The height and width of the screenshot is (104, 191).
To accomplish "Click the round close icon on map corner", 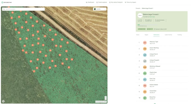I will click(x=3, y=101).
